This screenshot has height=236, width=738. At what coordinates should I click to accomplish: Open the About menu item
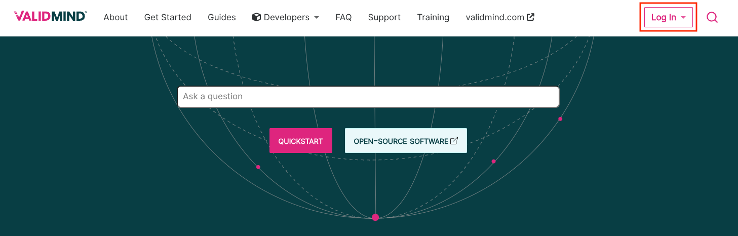[x=115, y=17]
